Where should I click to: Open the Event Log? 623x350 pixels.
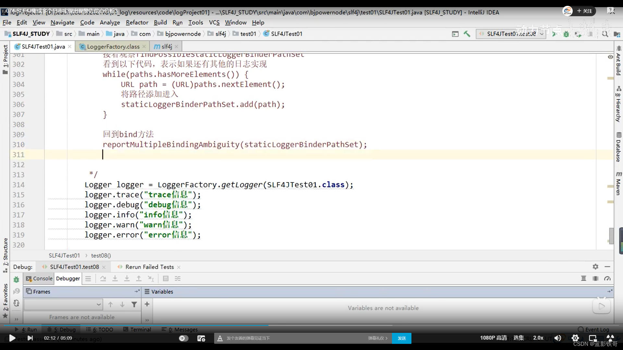[x=593, y=329]
